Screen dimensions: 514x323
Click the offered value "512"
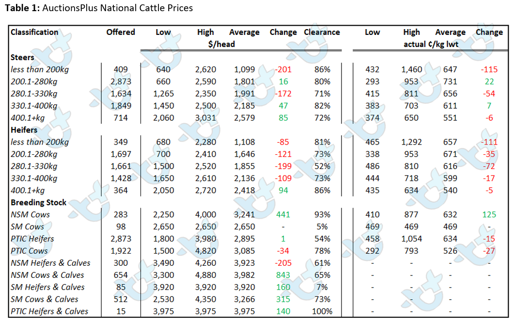pyautogui.click(x=121, y=300)
